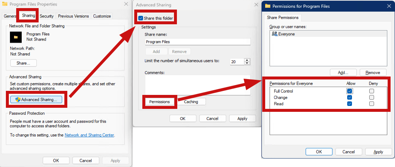Image resolution: width=395 pixels, height=167 pixels.
Task: Toggle Allow checkbox for Full Control
Action: tap(349, 91)
